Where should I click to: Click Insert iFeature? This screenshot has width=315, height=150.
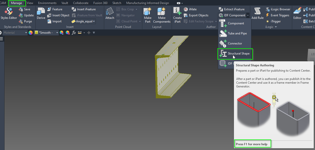(84, 9)
